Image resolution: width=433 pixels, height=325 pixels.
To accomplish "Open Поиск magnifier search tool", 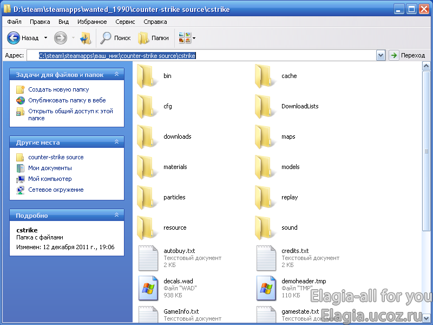I will (115, 38).
